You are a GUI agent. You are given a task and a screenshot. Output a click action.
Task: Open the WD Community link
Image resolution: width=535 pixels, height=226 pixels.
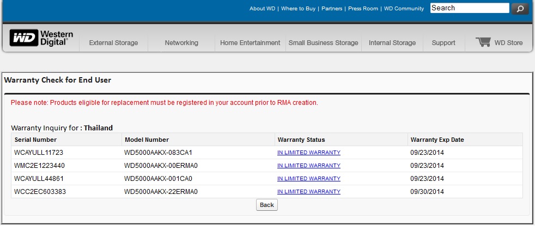pyautogui.click(x=404, y=9)
